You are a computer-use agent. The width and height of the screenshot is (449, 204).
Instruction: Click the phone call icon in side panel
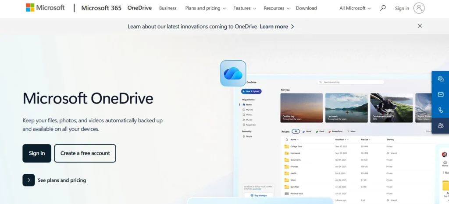tap(441, 110)
